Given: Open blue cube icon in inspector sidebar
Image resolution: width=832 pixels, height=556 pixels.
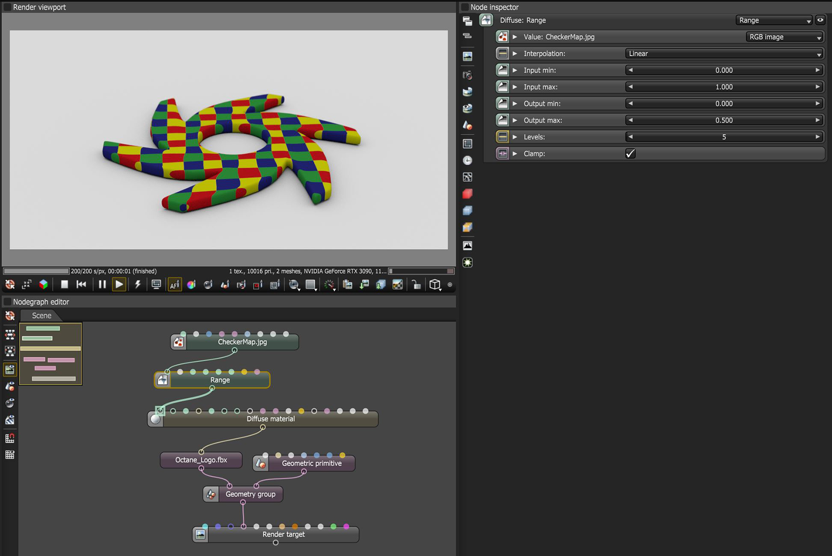Looking at the screenshot, I should (x=467, y=210).
